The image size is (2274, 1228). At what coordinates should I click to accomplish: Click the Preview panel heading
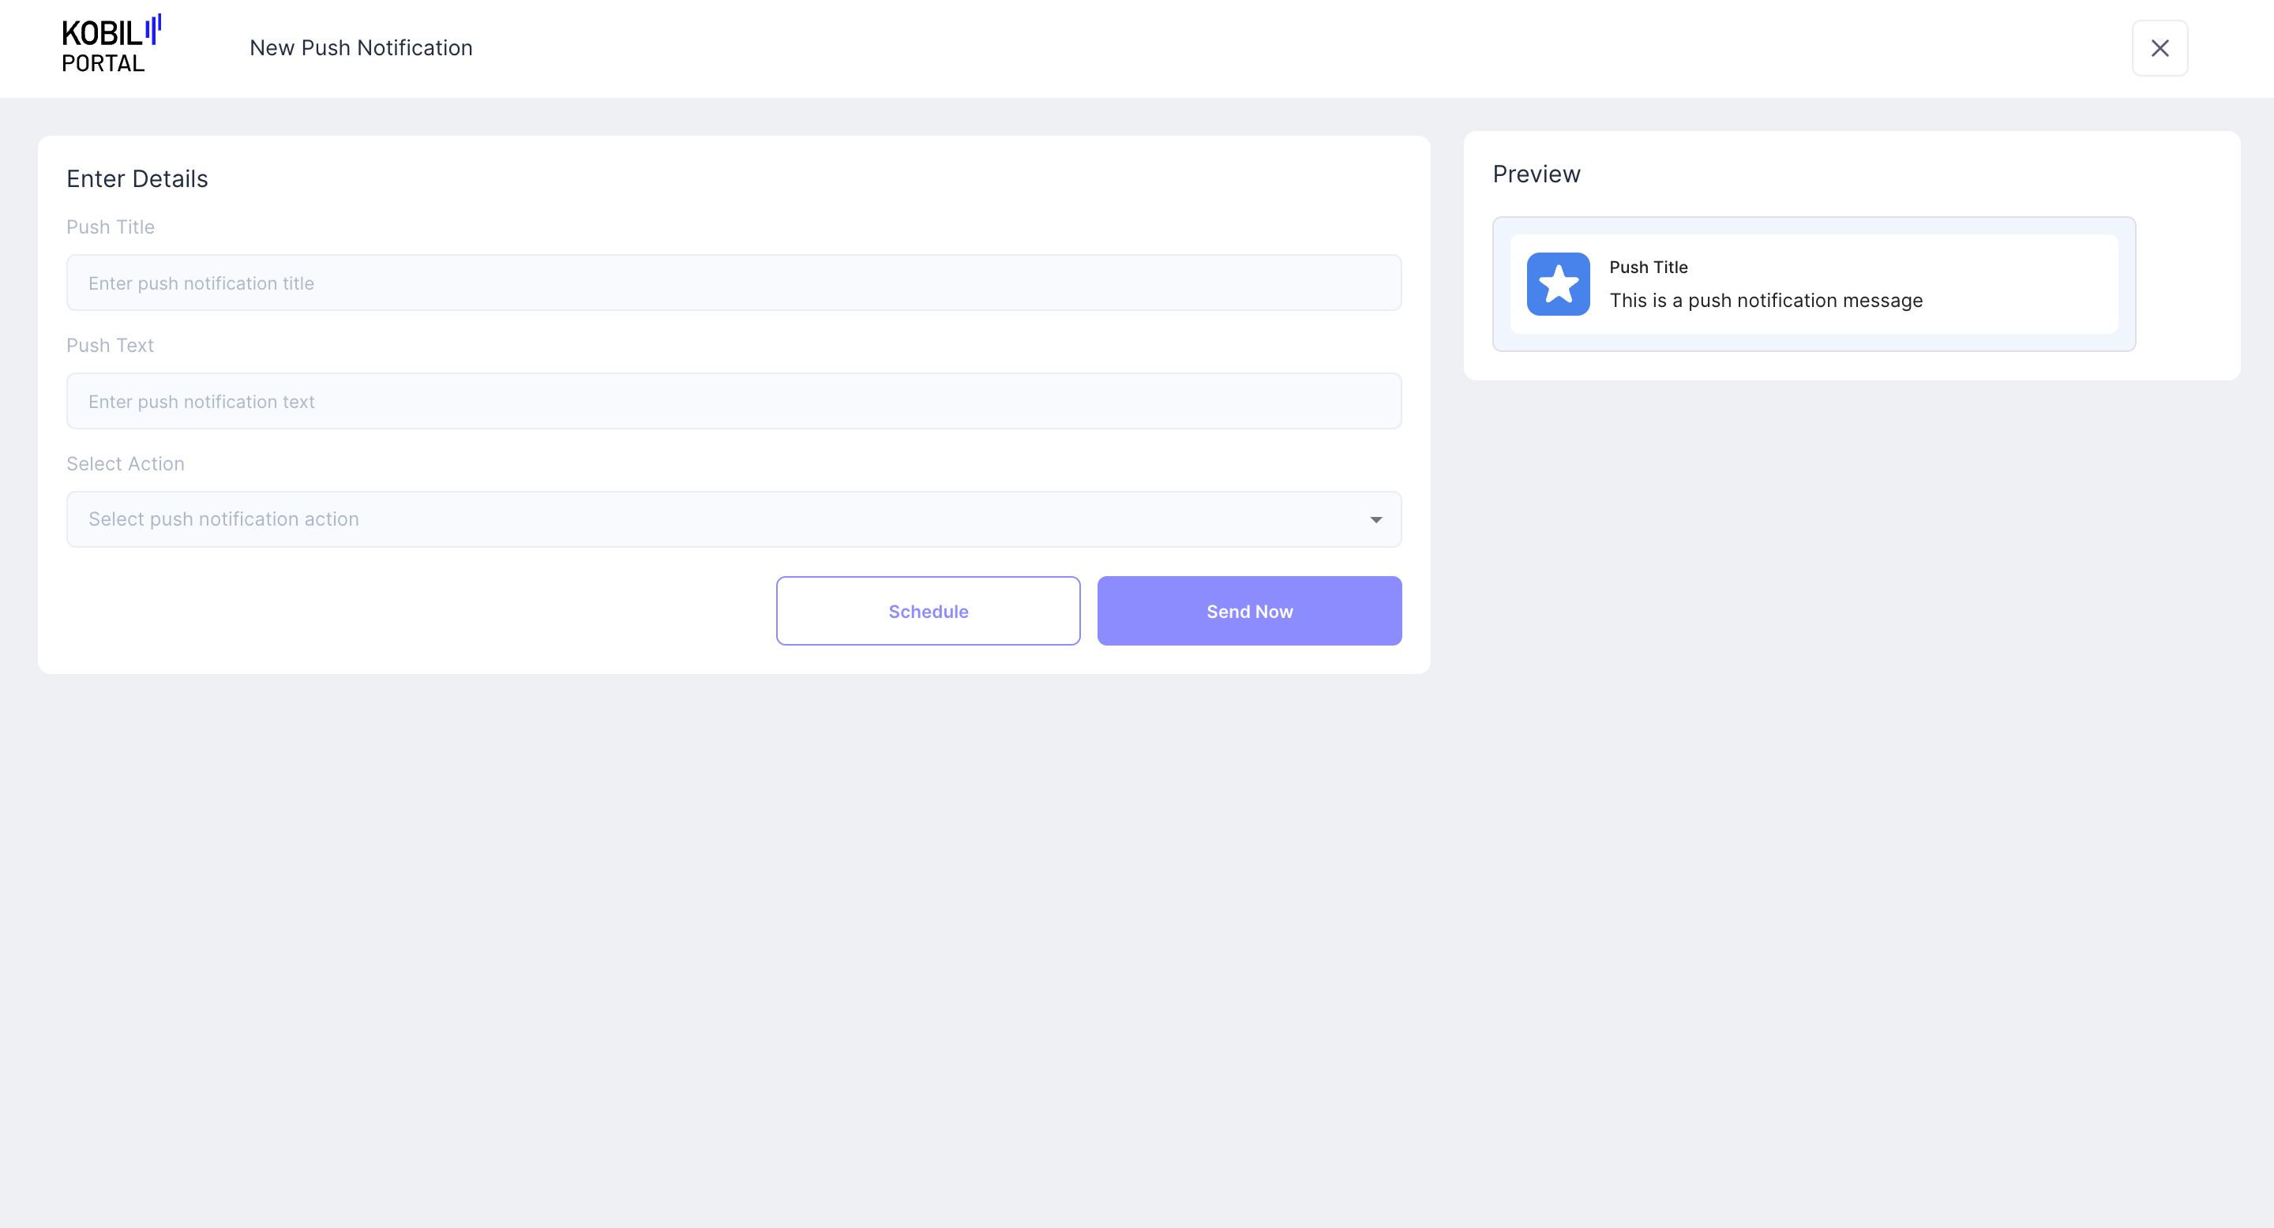[1536, 174]
